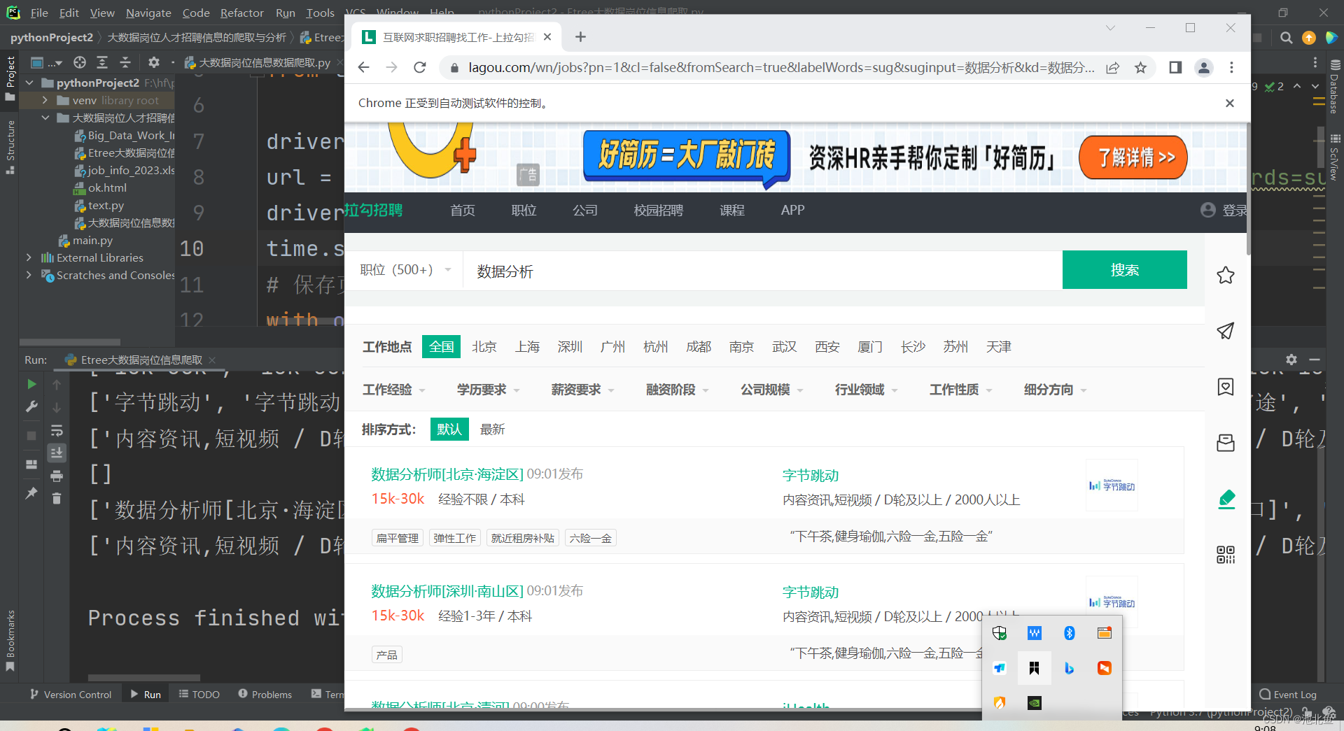Open 数据分析师[北京·海淀区] job link
Viewport: 1344px width, 731px height.
447,474
